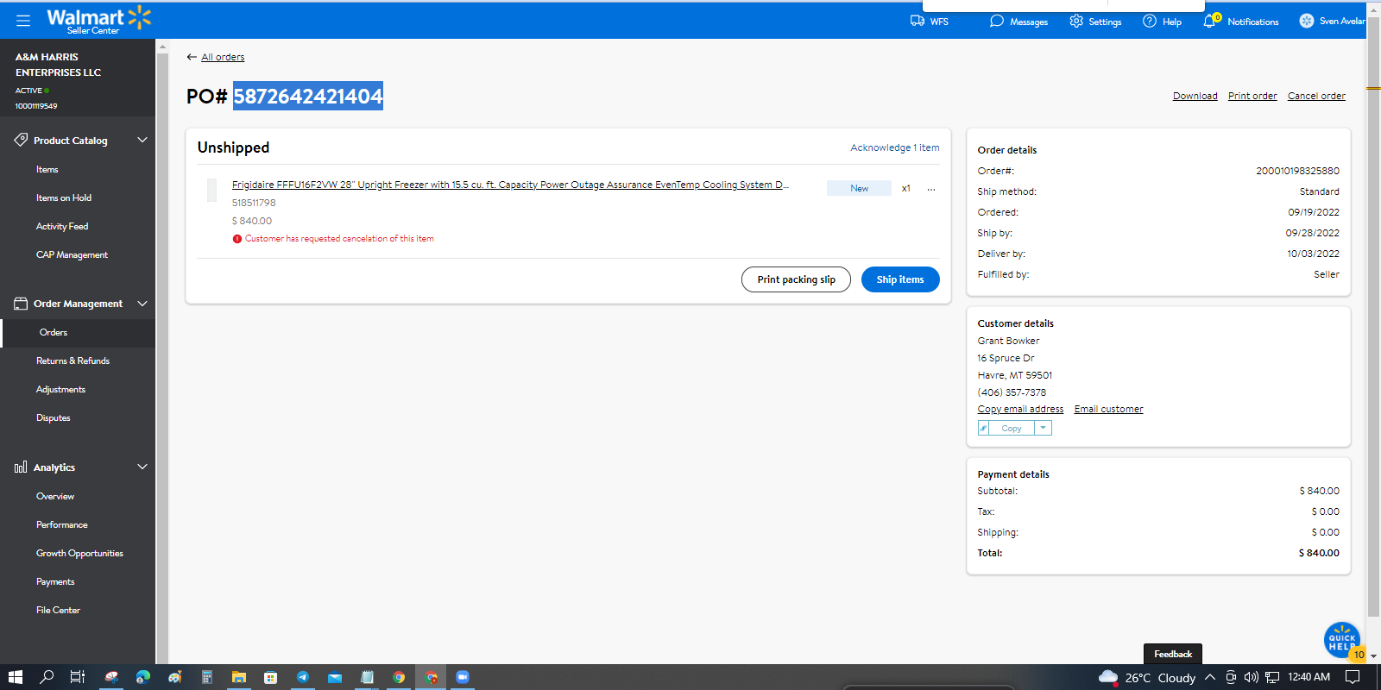Screen dimensions: 1381x690
Task: Open the Messages speech bubble
Action: (1018, 21)
